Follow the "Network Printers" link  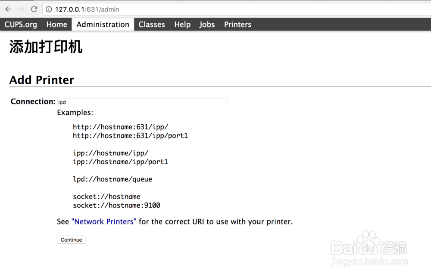tap(104, 222)
